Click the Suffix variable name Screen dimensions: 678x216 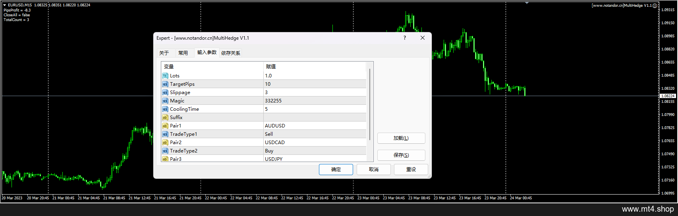[176, 118]
